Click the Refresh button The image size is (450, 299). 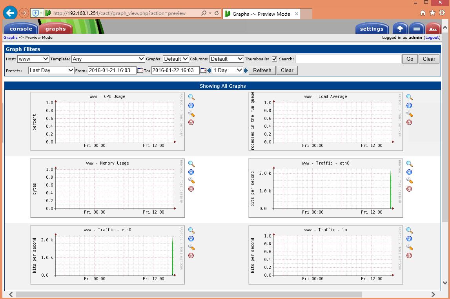pyautogui.click(x=262, y=70)
